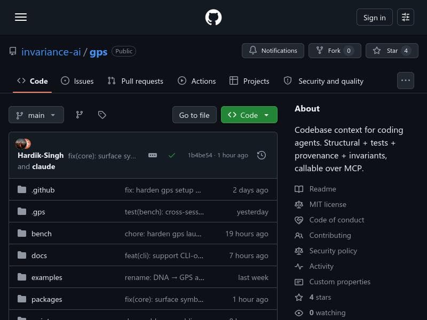Image resolution: width=427 pixels, height=320 pixels.
Task: Click the Contributing people icon
Action: pyautogui.click(x=299, y=235)
